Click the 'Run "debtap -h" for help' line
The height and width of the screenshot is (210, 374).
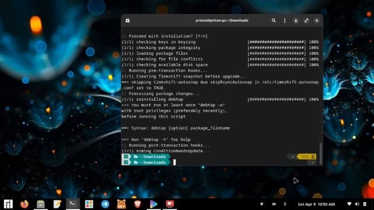point(156,139)
